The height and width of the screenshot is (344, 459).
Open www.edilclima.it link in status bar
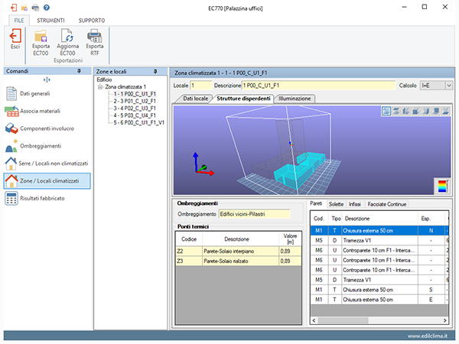point(428,336)
